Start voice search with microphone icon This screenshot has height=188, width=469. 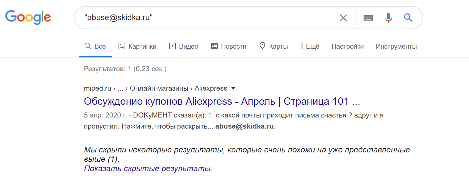tap(389, 18)
